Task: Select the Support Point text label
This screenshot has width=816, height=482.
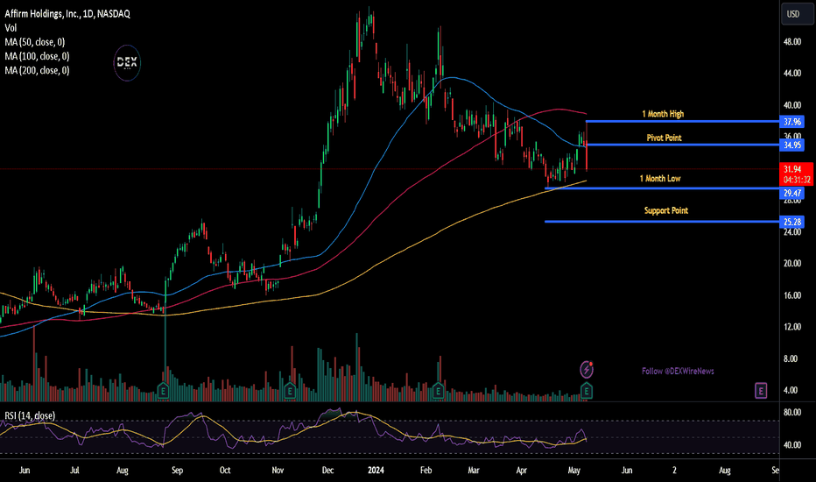Action: pyautogui.click(x=666, y=210)
